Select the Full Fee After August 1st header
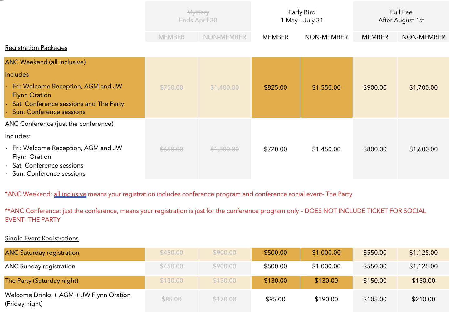Viewport: 450px width, 312px height. (401, 16)
